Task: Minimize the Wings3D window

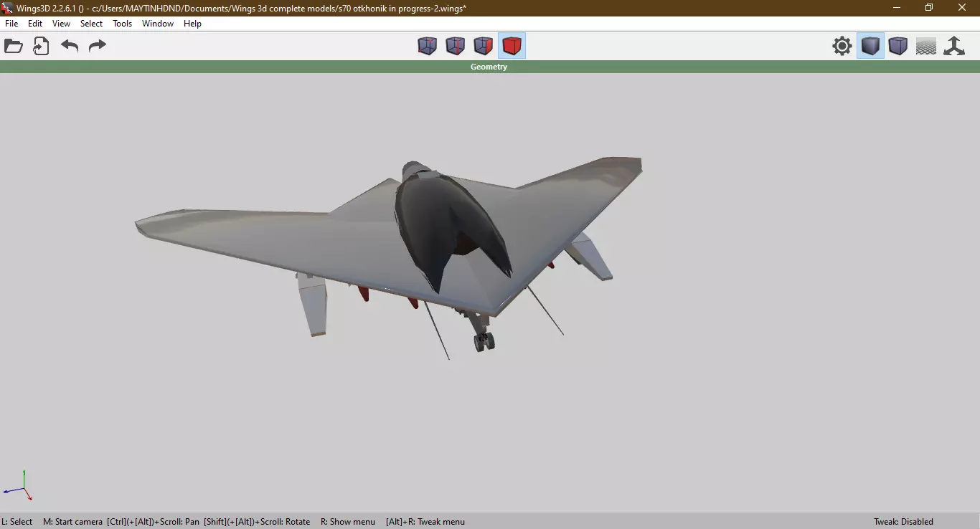Action: (x=897, y=8)
